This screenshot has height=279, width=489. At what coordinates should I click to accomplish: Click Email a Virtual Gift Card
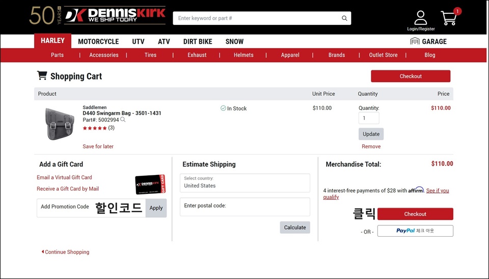pyautogui.click(x=64, y=177)
